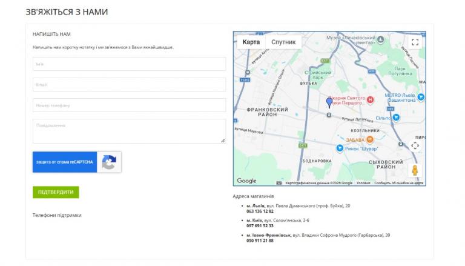Click transit stop icon below blue pin

pyautogui.click(x=329, y=115)
